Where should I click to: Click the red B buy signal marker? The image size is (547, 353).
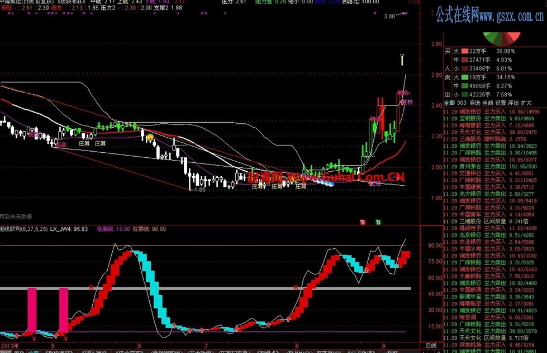363,222
